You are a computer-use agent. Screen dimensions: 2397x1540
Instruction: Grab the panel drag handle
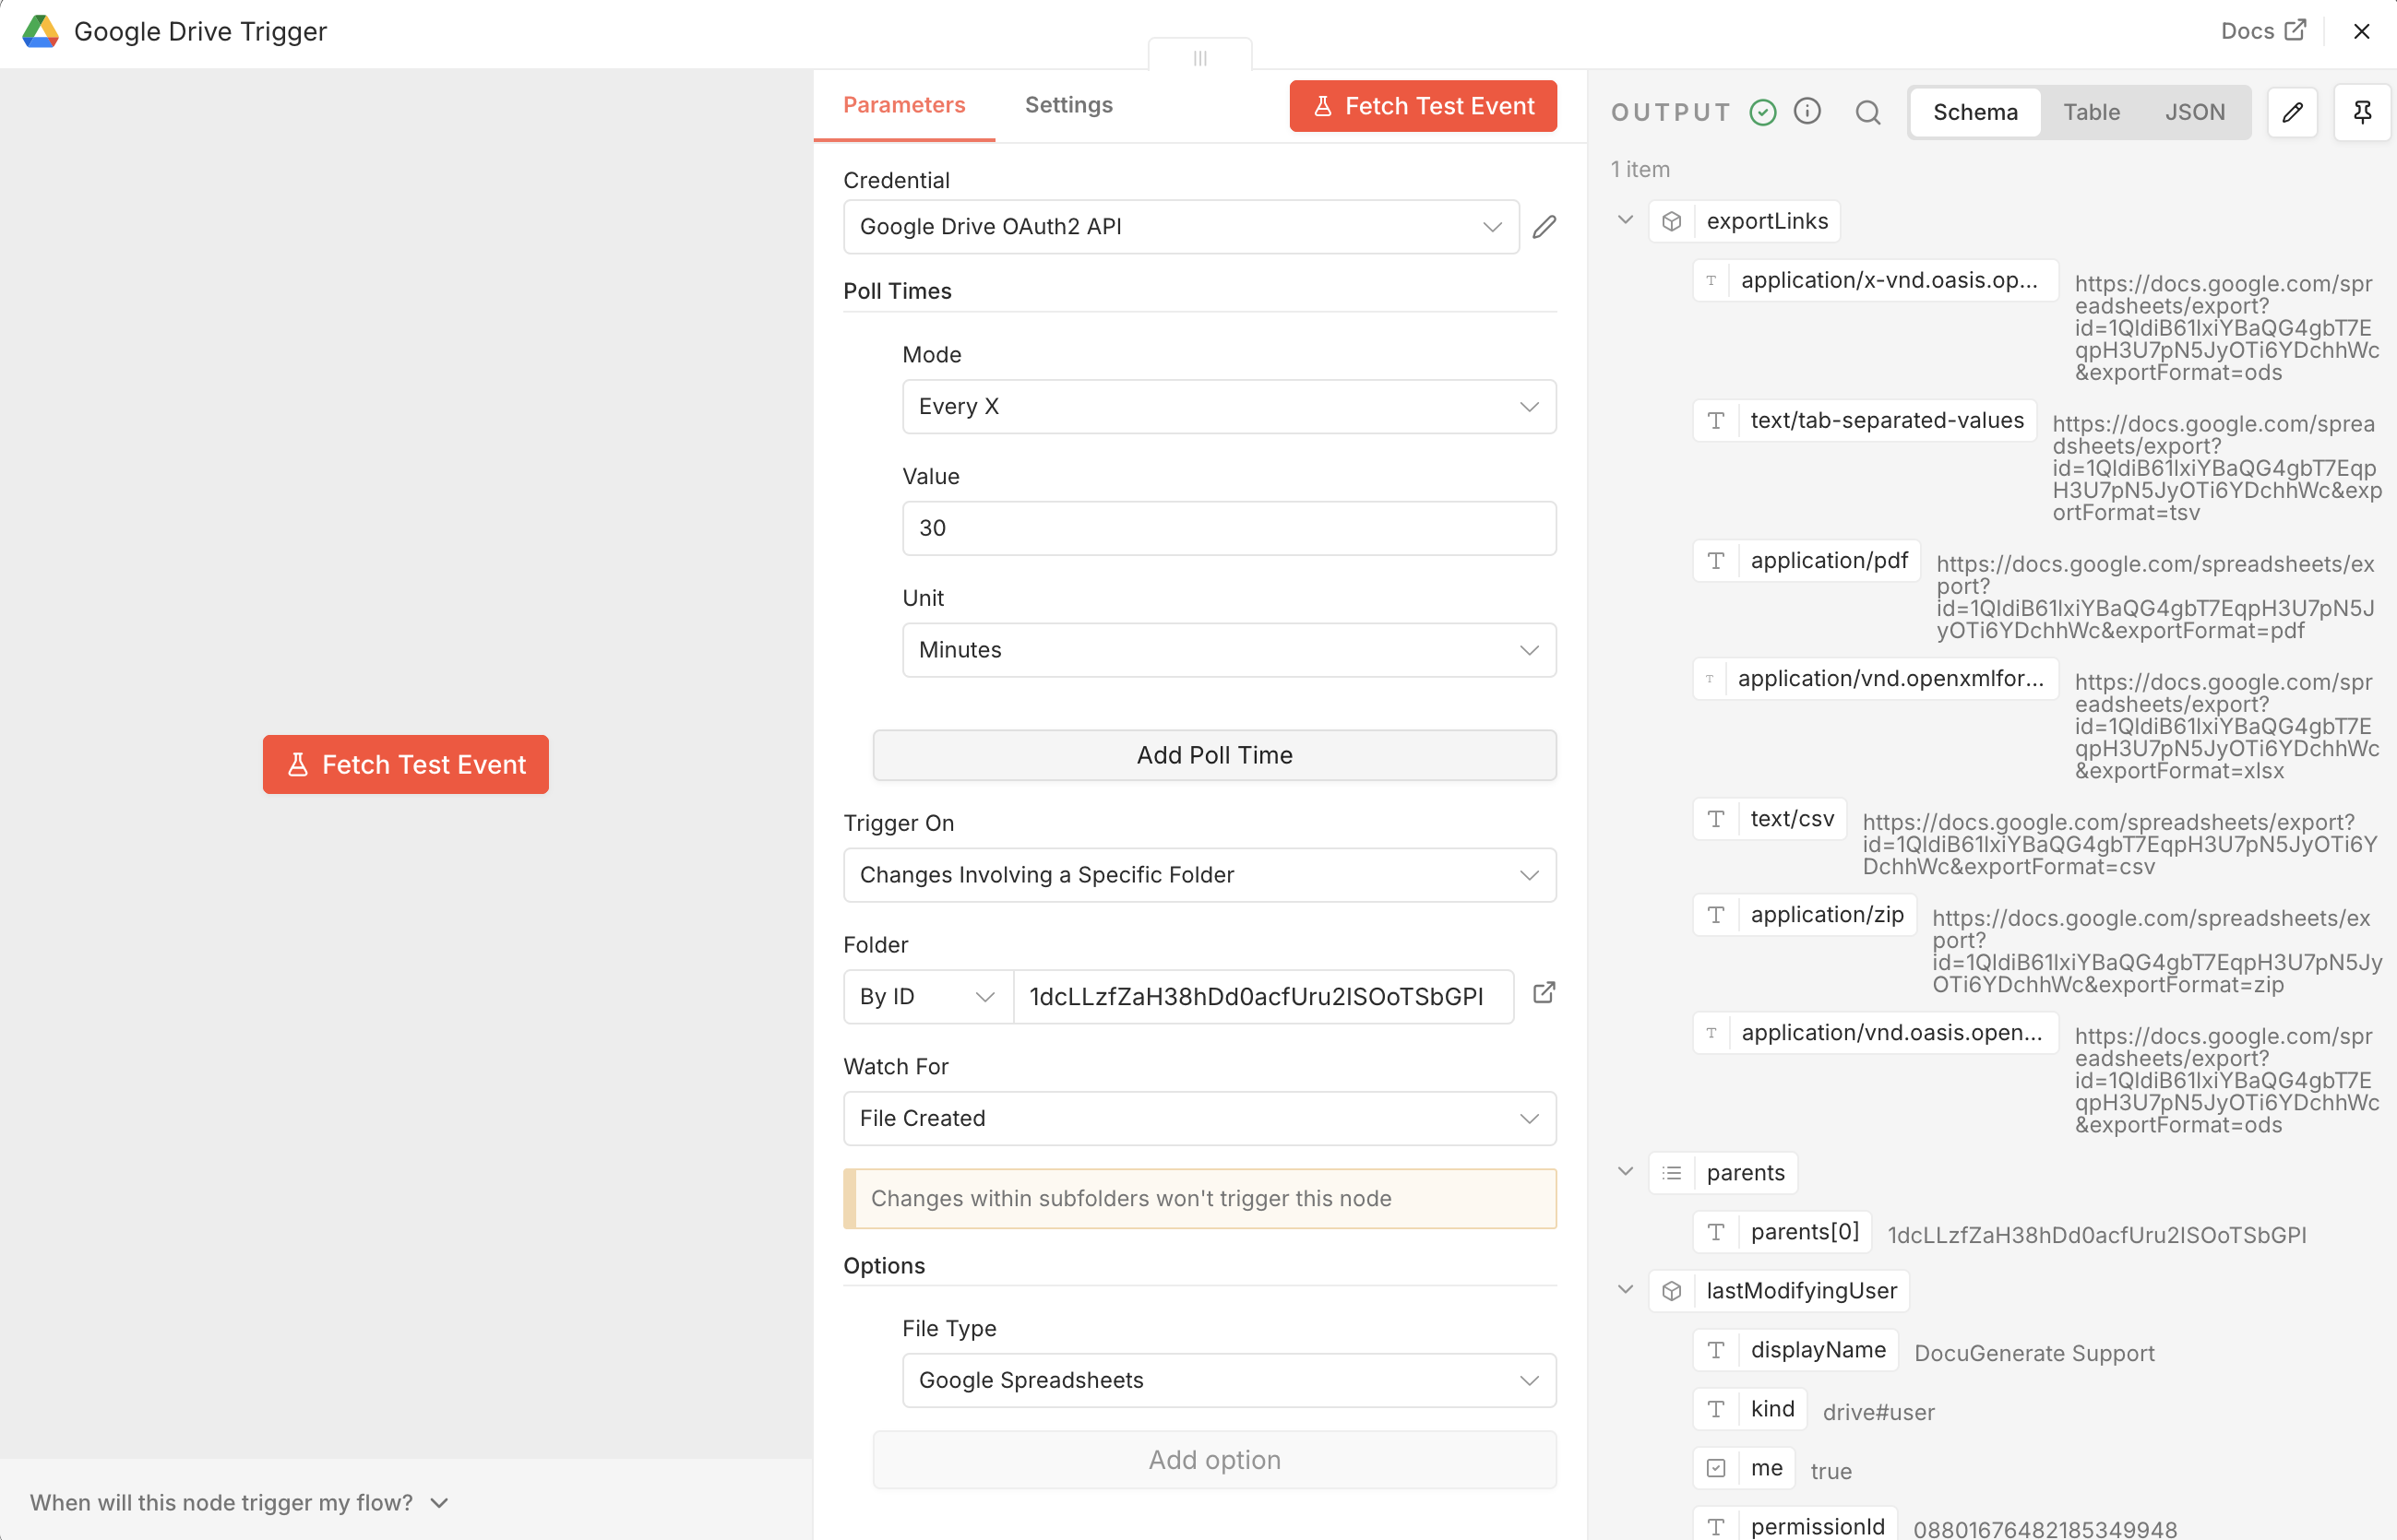click(x=1199, y=58)
